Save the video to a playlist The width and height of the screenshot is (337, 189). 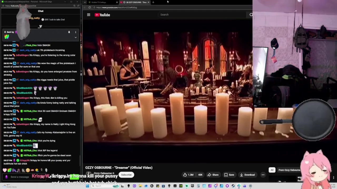pyautogui.click(x=229, y=175)
